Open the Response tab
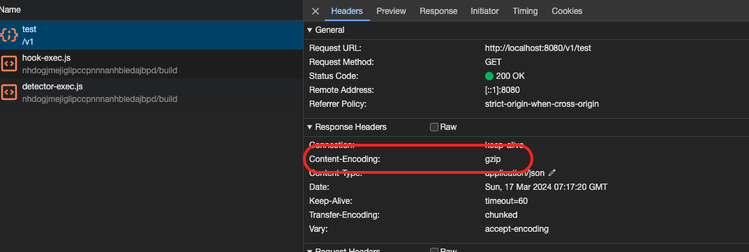This screenshot has height=252, width=749. point(438,11)
